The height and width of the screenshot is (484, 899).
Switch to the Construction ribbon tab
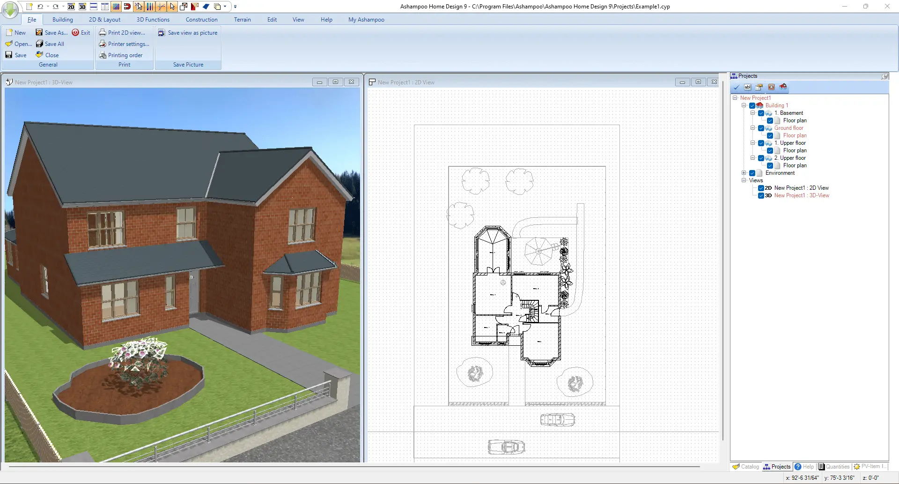[201, 19]
